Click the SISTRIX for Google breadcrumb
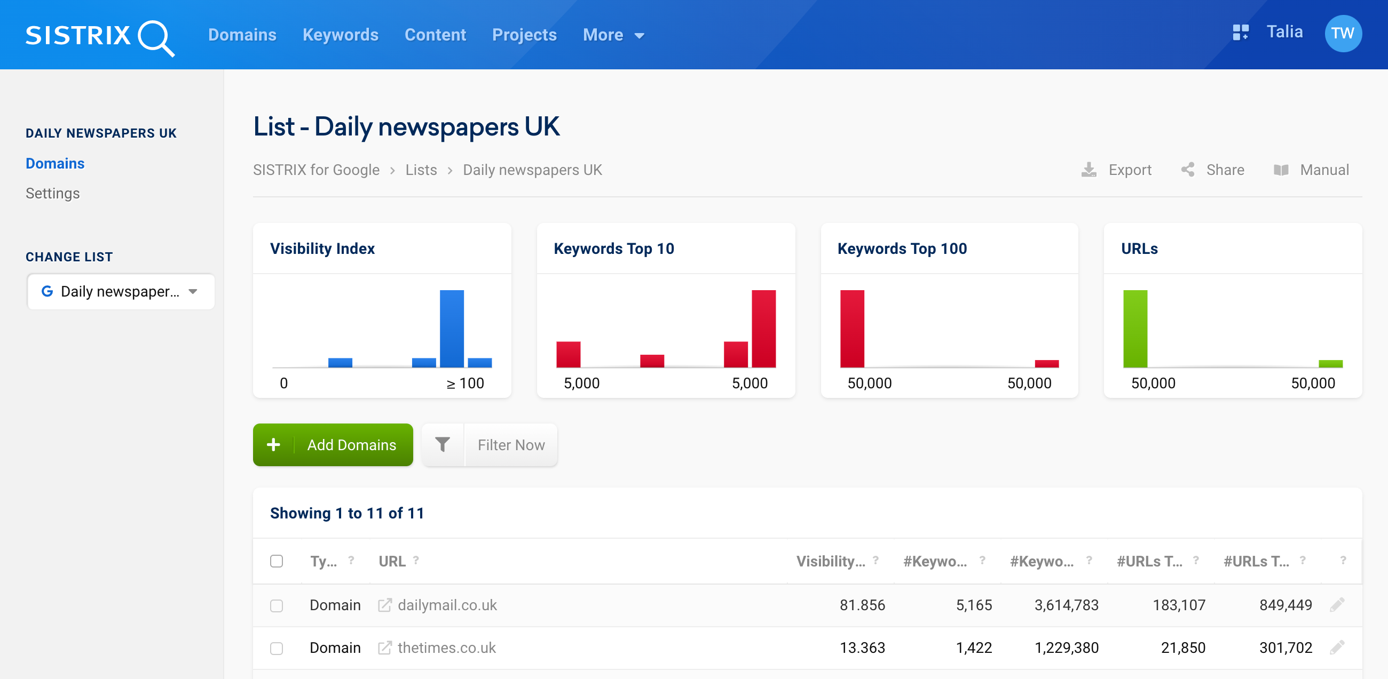This screenshot has height=679, width=1388. pos(316,170)
